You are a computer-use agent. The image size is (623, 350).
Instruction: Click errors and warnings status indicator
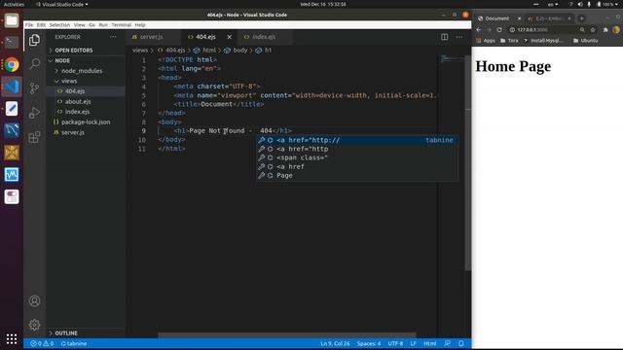[42, 343]
